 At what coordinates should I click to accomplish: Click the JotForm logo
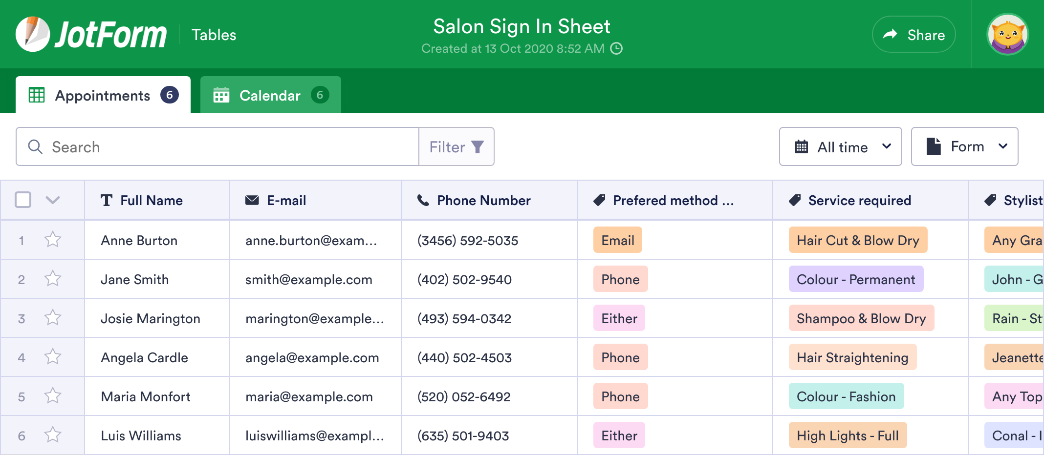[91, 34]
